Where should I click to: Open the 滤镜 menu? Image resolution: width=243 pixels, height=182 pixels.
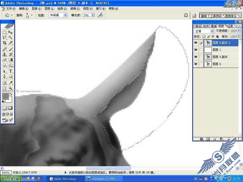(x=75, y=9)
